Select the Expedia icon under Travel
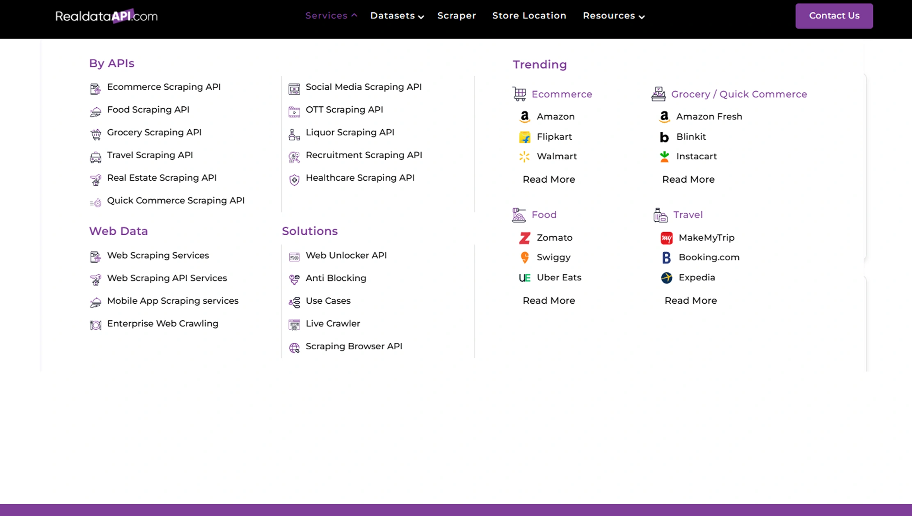Viewport: 912px width, 516px height. point(666,277)
